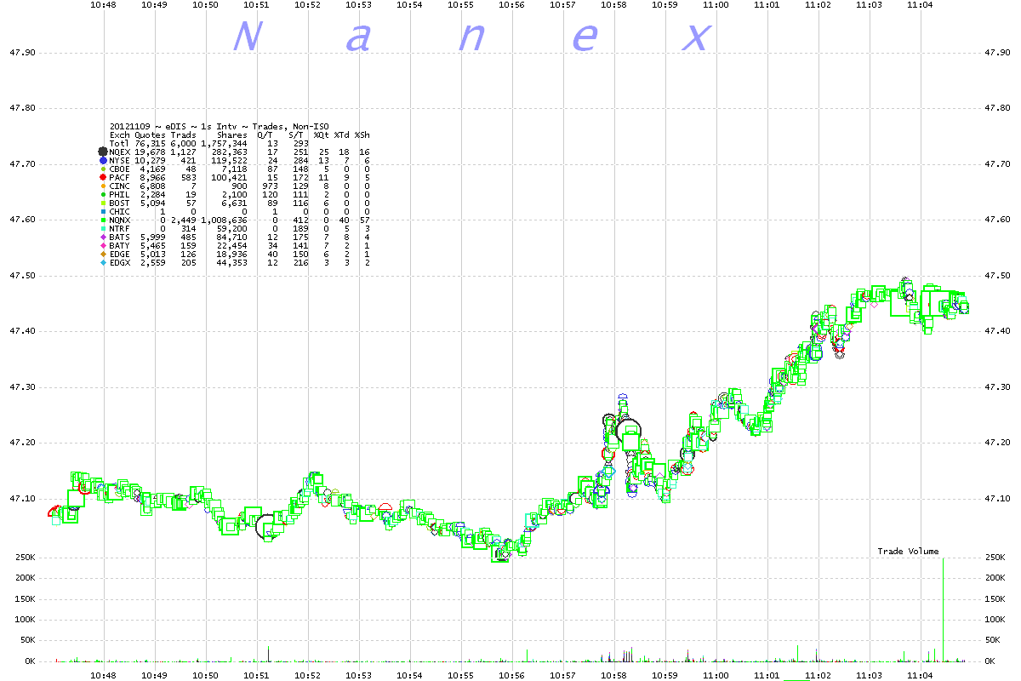The height and width of the screenshot is (681, 1021).
Task: Select the lime BOST legend square
Action: (x=102, y=203)
